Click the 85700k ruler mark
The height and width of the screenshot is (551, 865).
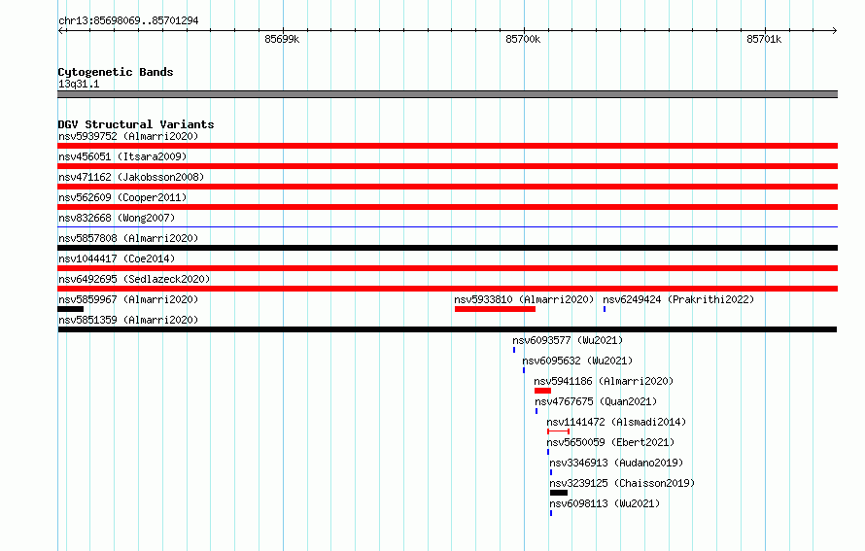pos(523,39)
